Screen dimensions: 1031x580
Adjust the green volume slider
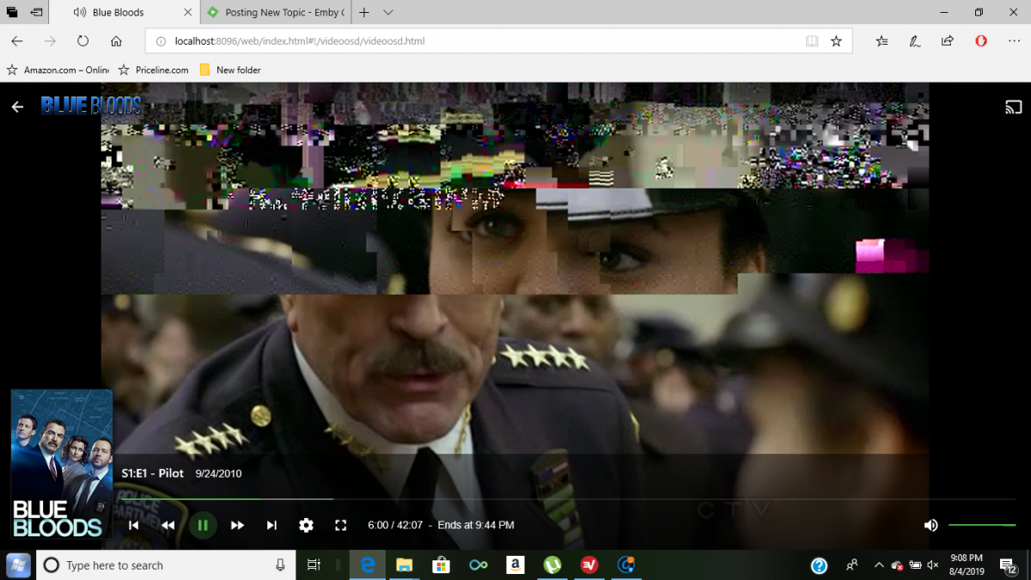click(982, 525)
